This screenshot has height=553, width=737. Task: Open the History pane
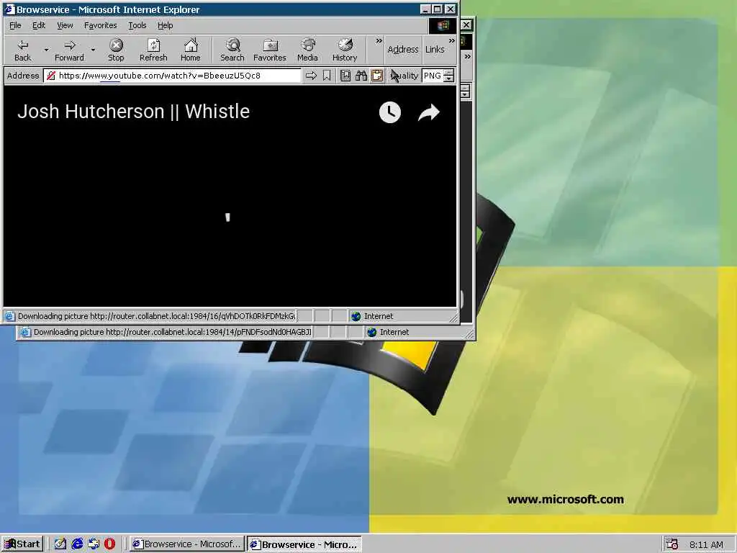(x=345, y=50)
